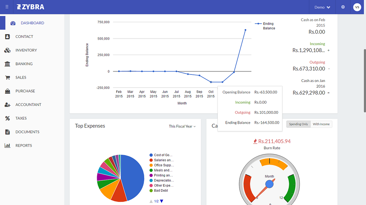This screenshot has height=205, width=366.
Task: Click the VS user avatar
Action: 357,7
